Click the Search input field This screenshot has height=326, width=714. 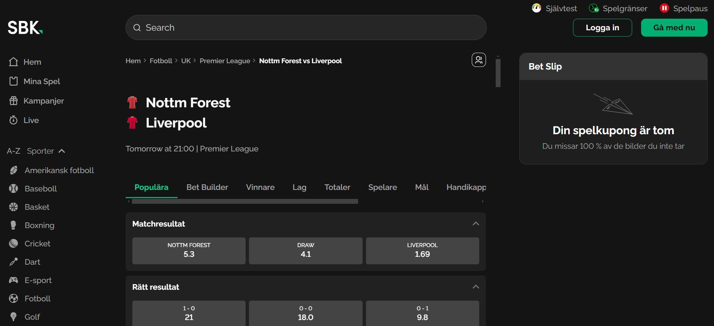point(306,28)
